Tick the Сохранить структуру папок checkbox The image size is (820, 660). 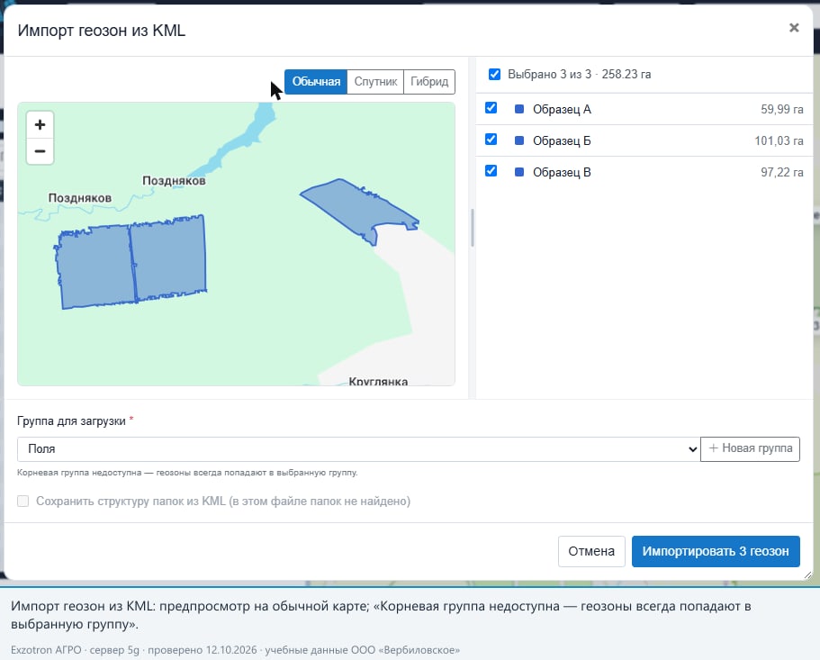[x=23, y=501]
